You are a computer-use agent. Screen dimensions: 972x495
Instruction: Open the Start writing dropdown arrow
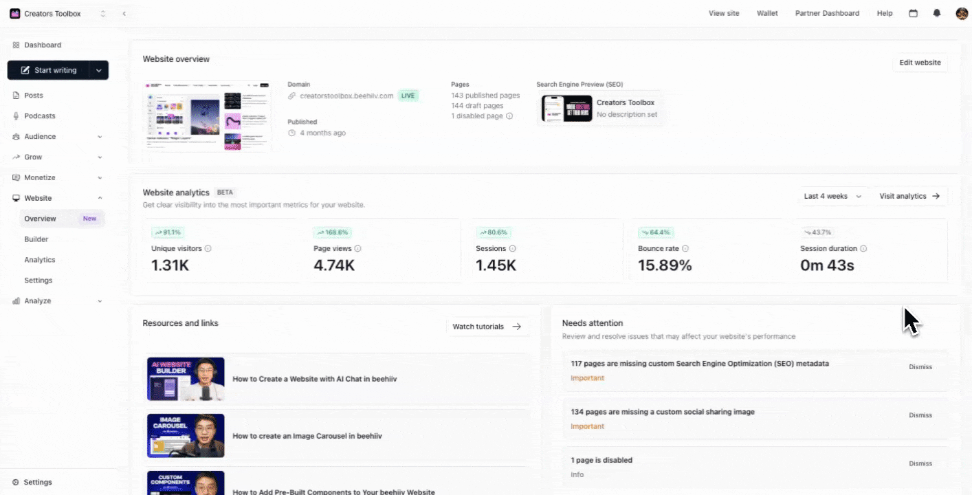tap(100, 70)
